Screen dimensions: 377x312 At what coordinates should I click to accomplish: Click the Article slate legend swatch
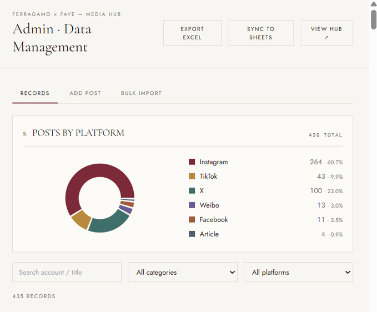click(192, 234)
